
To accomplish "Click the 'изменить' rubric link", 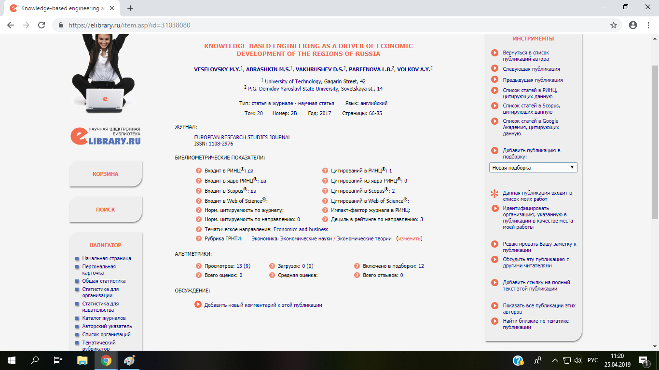I will [x=410, y=238].
